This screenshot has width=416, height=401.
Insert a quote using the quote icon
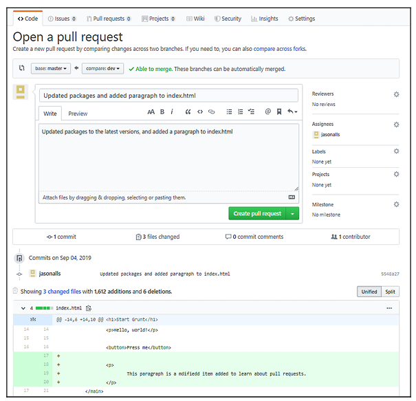(x=188, y=111)
